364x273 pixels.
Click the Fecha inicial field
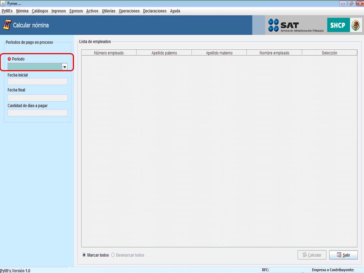point(38,82)
